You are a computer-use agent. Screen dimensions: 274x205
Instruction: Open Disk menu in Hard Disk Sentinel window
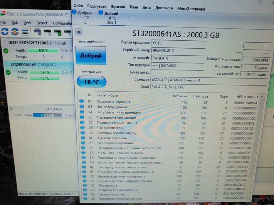tap(15, 23)
